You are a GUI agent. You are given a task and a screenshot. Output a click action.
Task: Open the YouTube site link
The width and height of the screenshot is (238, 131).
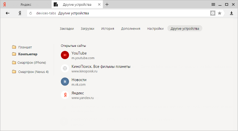point(79,53)
